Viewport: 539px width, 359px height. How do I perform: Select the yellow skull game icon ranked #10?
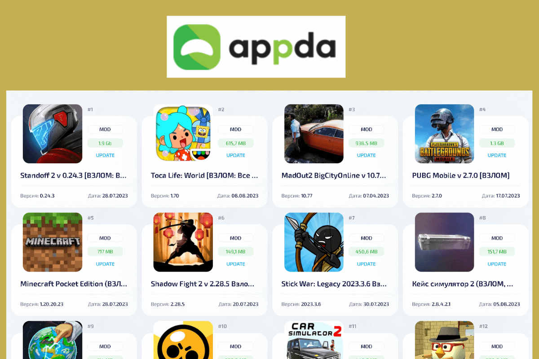(183, 340)
